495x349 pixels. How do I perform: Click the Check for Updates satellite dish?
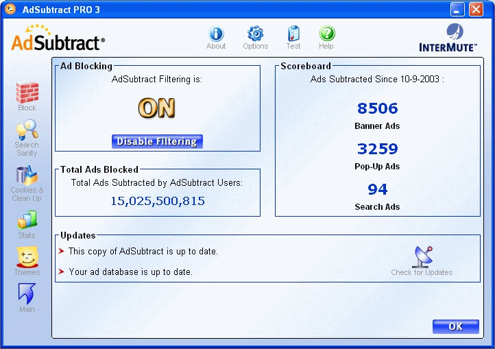[x=422, y=261]
